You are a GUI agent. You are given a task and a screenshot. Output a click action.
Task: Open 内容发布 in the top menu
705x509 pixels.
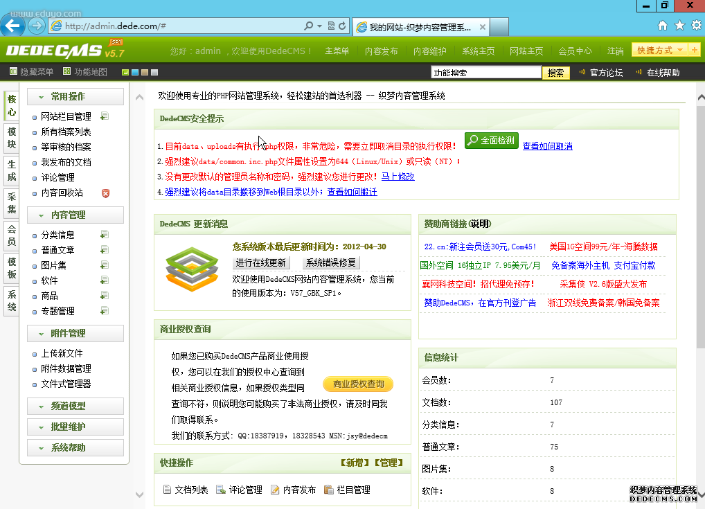[381, 51]
